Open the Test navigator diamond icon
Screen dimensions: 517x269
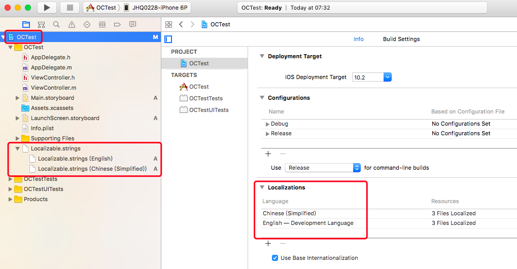pyautogui.click(x=87, y=24)
